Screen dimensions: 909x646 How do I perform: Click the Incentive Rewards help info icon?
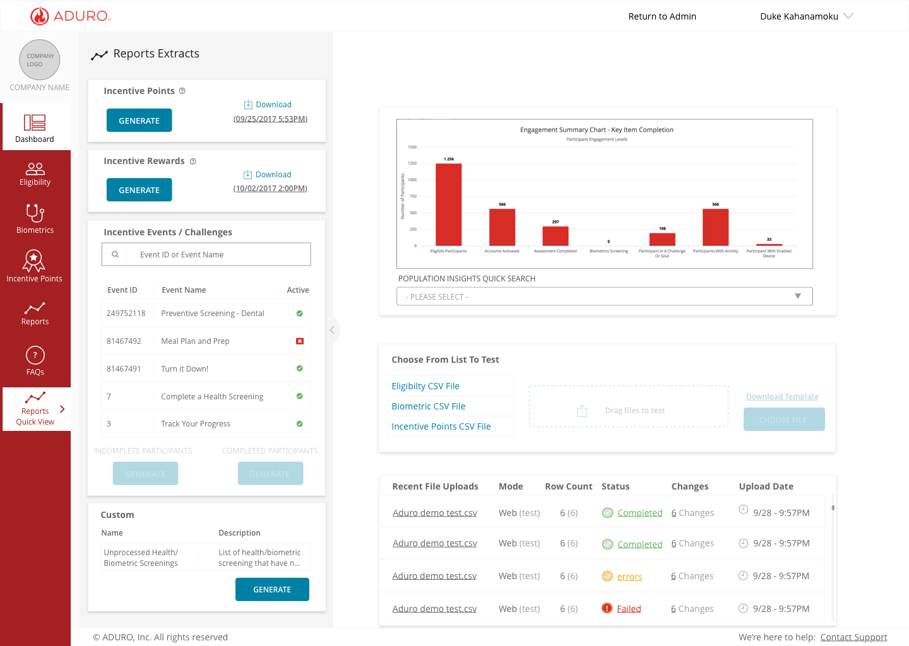pyautogui.click(x=193, y=161)
